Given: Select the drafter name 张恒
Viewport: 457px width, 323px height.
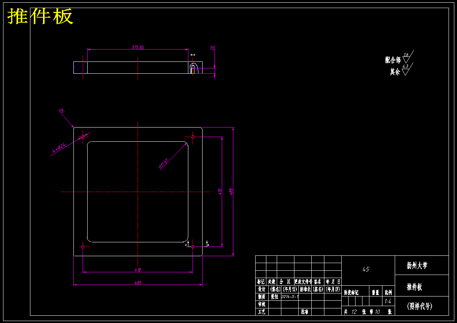Looking at the screenshot, I should point(274,297).
